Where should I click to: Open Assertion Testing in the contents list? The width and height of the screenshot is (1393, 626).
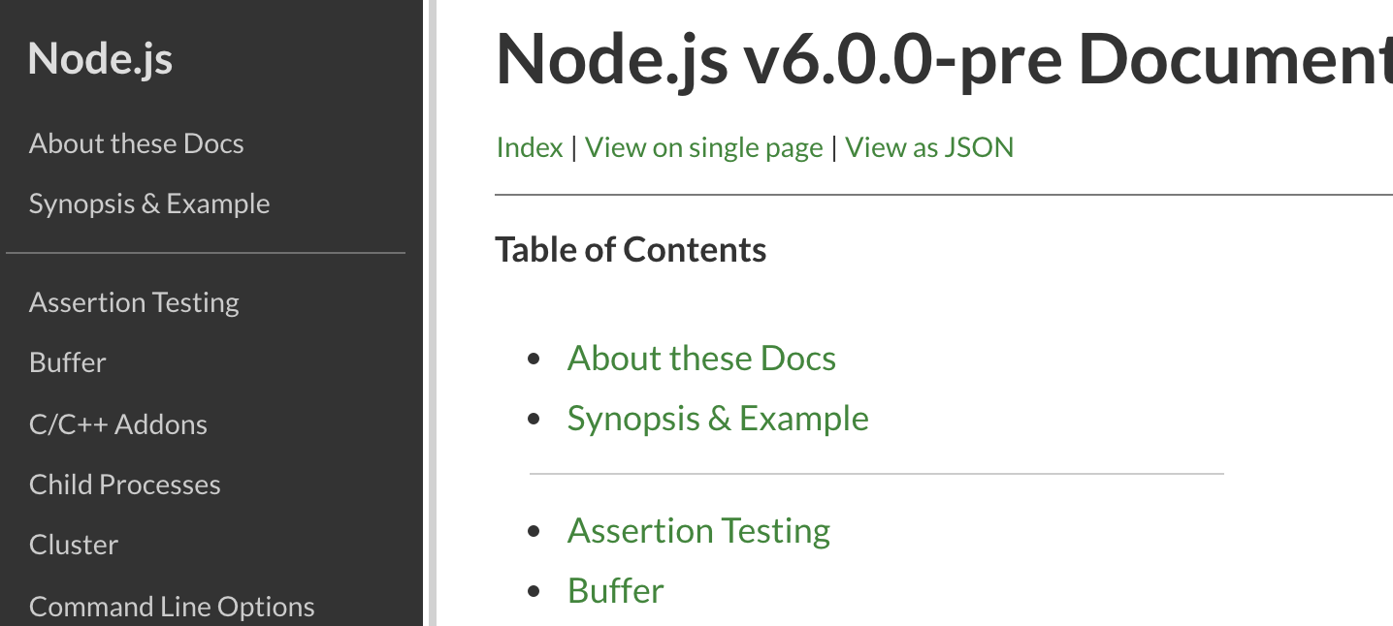(698, 531)
